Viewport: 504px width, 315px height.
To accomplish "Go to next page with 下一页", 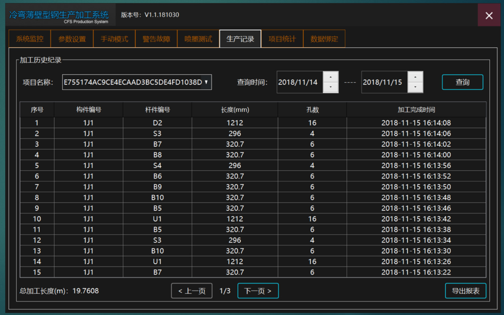I will point(258,291).
